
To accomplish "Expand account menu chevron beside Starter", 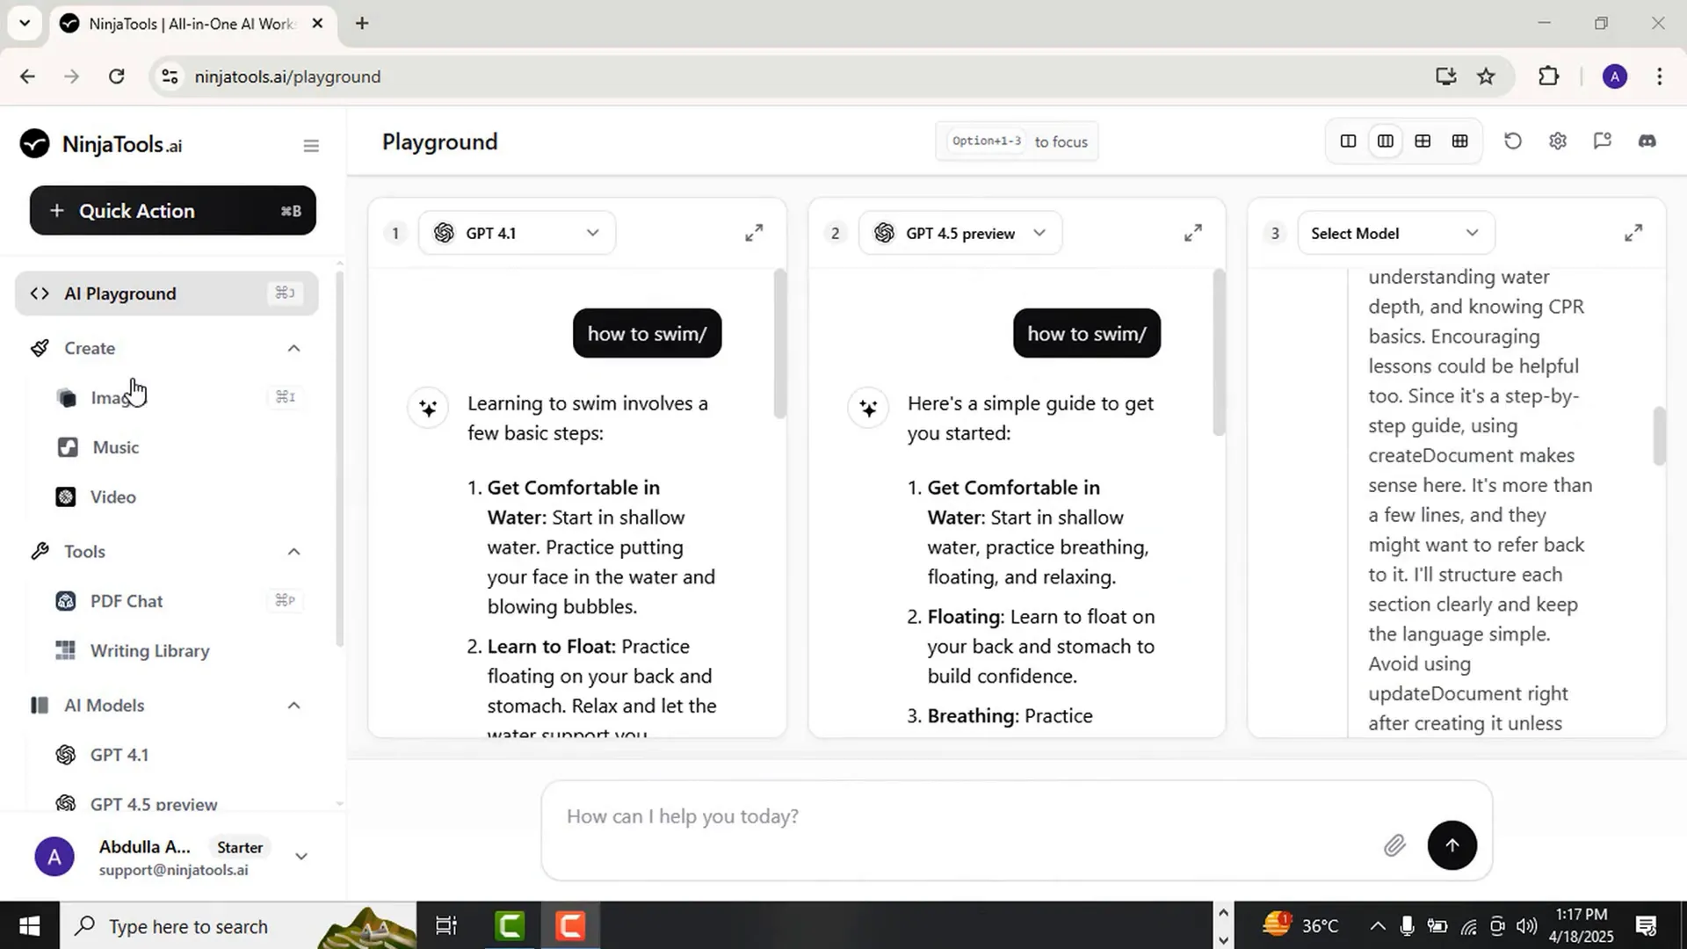I will click(x=301, y=857).
